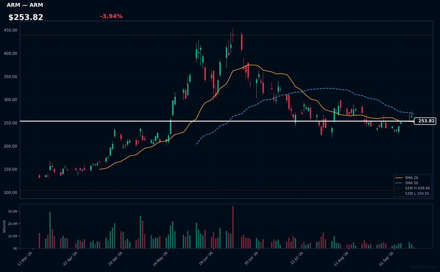Click the 19 May '26 date label
The height and width of the screenshot is (272, 440).
point(161,258)
